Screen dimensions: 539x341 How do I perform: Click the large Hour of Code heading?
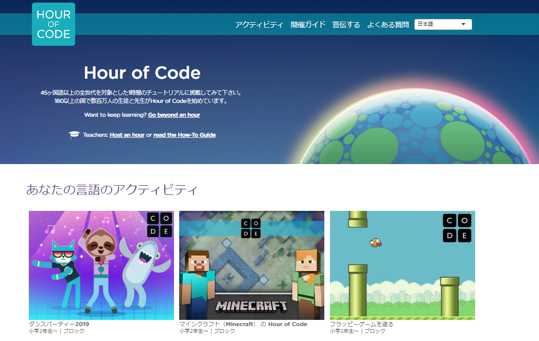[142, 73]
